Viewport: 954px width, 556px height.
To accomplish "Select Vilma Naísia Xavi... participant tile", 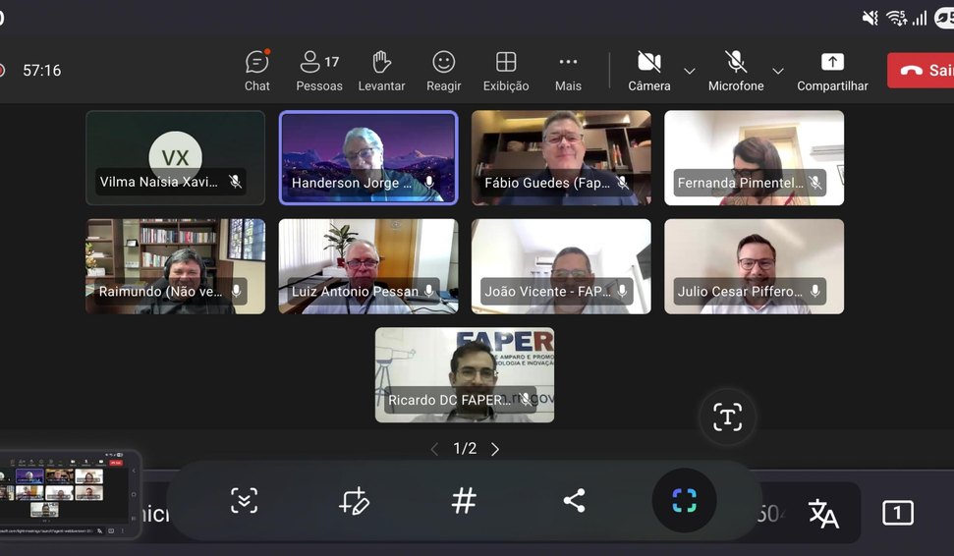I will 175,157.
